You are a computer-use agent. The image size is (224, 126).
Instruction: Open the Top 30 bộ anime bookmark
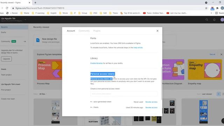click(x=131, y=13)
